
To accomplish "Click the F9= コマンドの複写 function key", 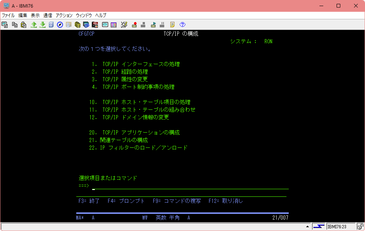I will tap(177, 201).
